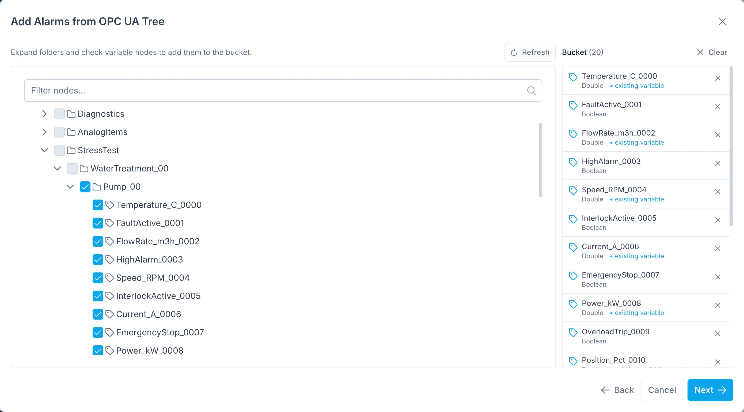Click the AnalogItems folder icon
The height and width of the screenshot is (412, 744).
coord(71,132)
